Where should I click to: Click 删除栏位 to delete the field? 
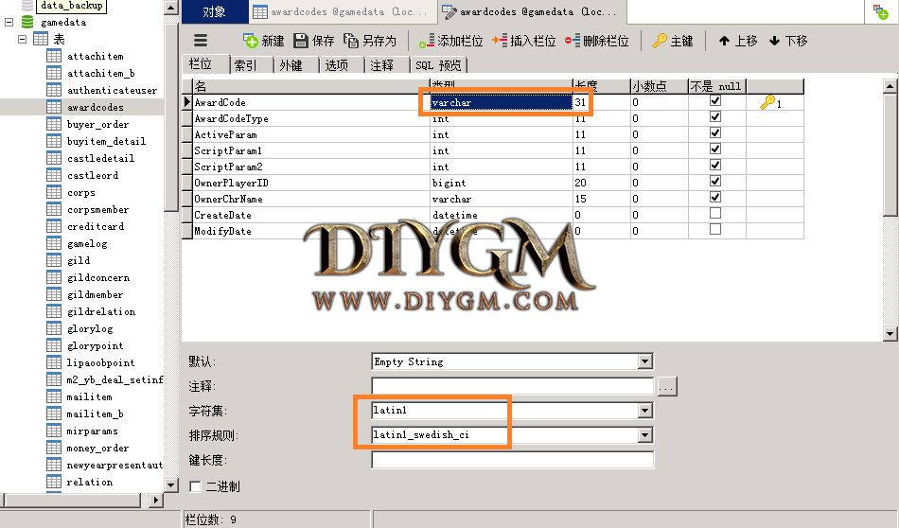click(596, 41)
